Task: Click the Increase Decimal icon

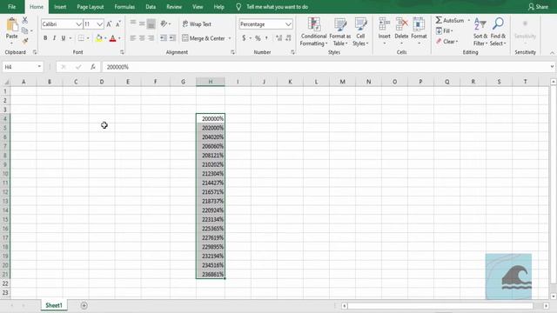Action: (278, 38)
